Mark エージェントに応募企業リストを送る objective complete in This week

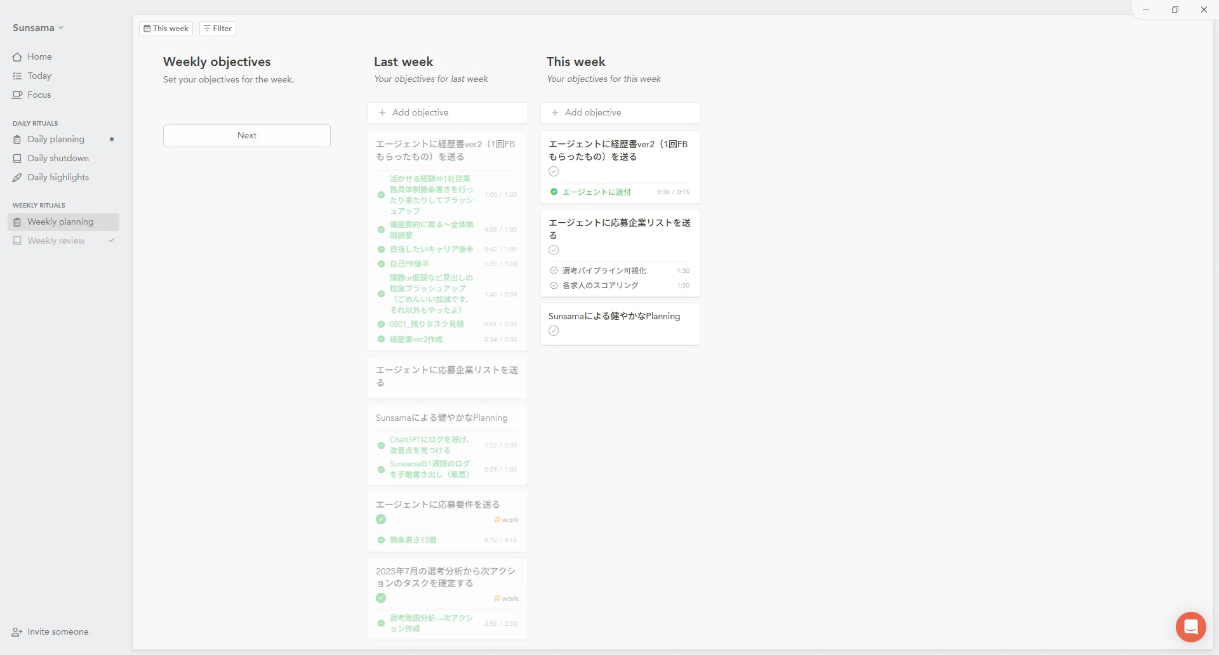(x=554, y=250)
